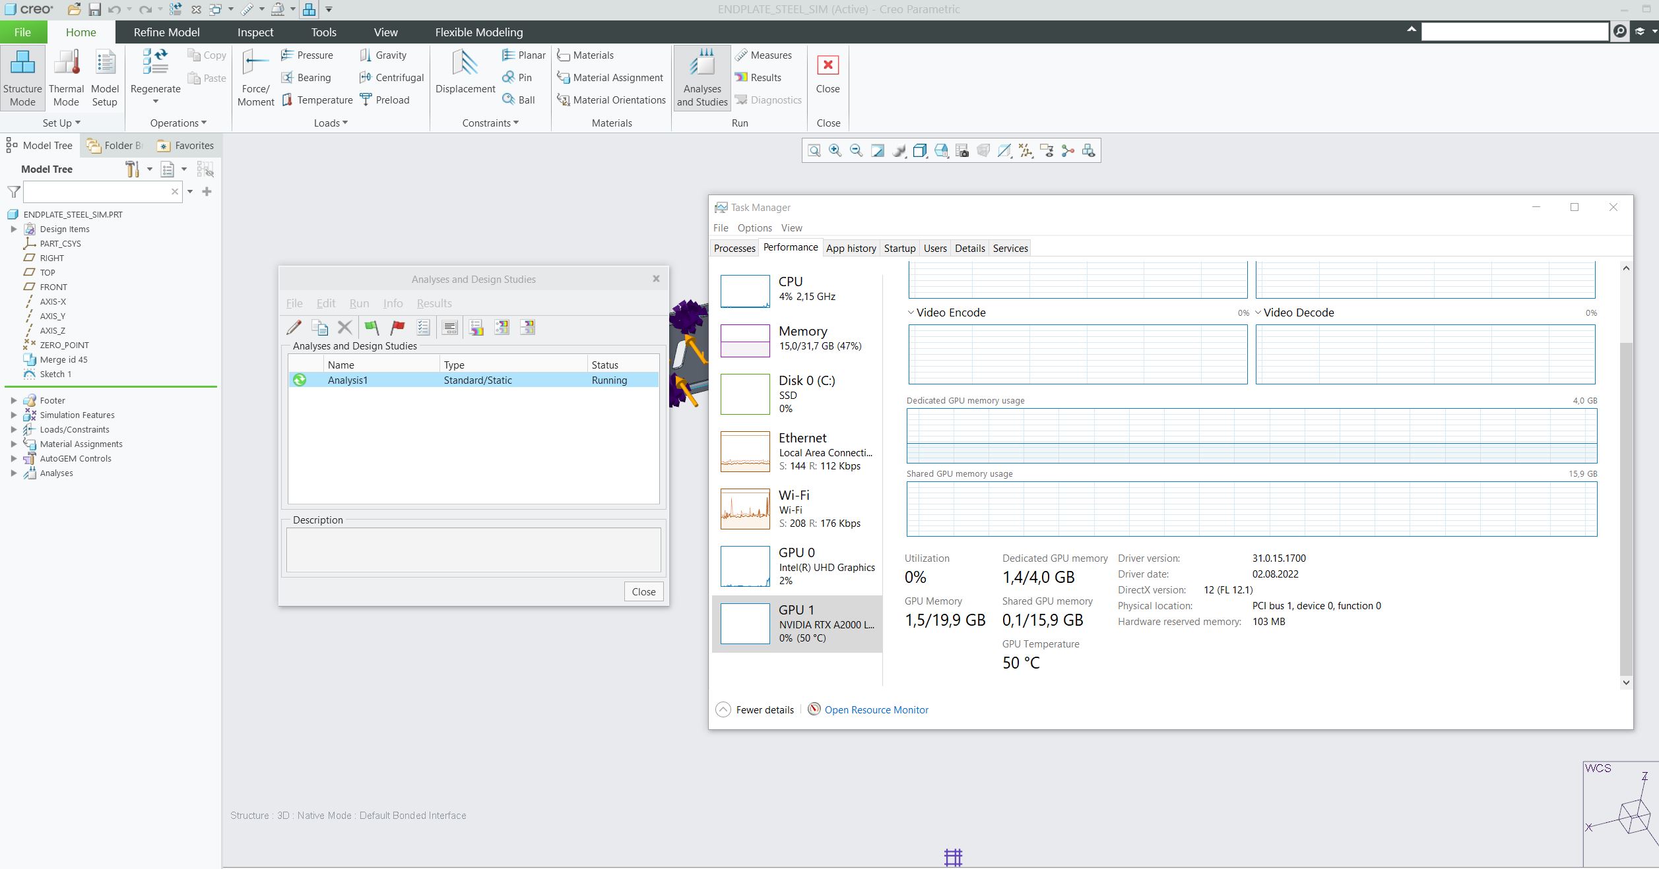Viewport: 1659px width, 869px height.
Task: Expand the Loads/Constraints node in the model tree
Action: pyautogui.click(x=15, y=429)
